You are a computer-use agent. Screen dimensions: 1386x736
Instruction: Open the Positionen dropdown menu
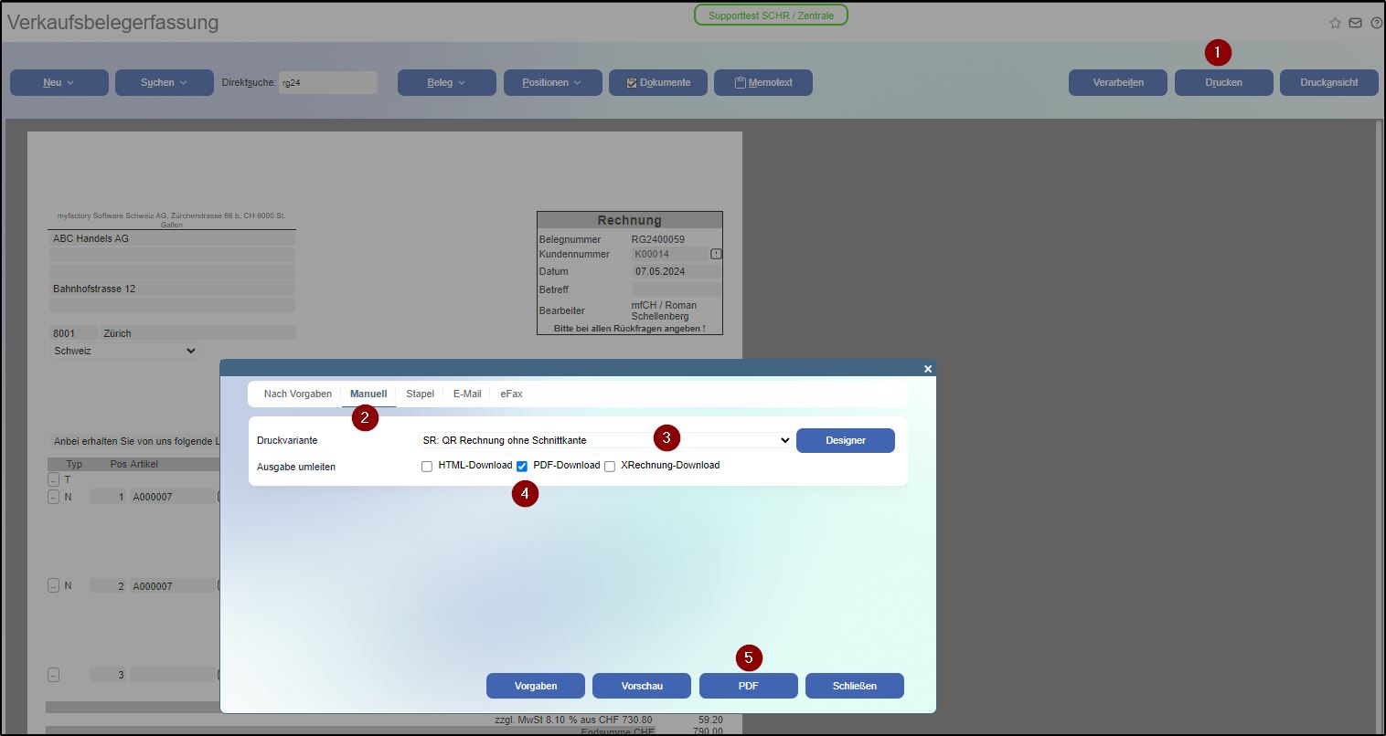(553, 82)
